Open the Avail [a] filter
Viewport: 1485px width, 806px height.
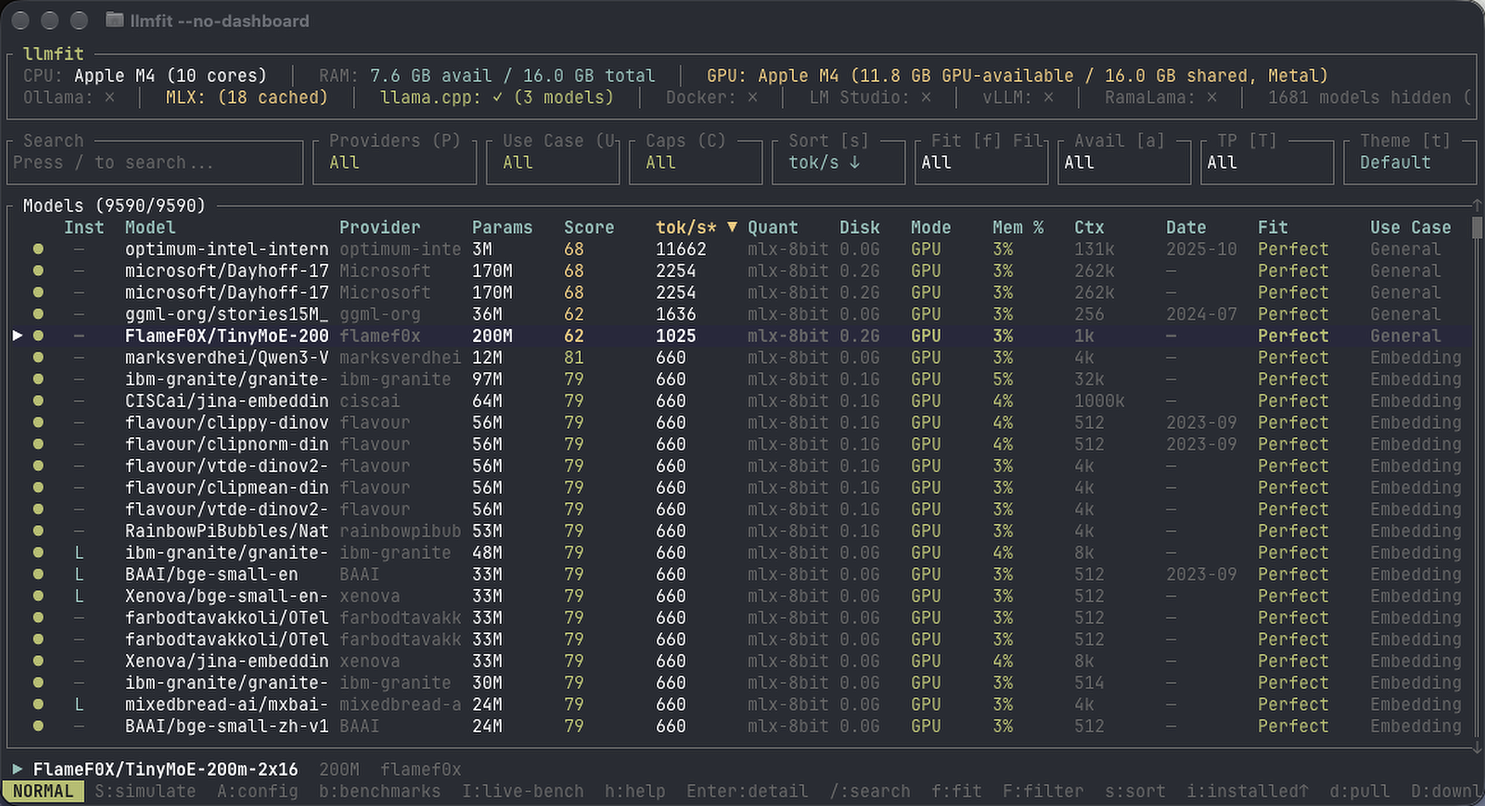[1124, 163]
